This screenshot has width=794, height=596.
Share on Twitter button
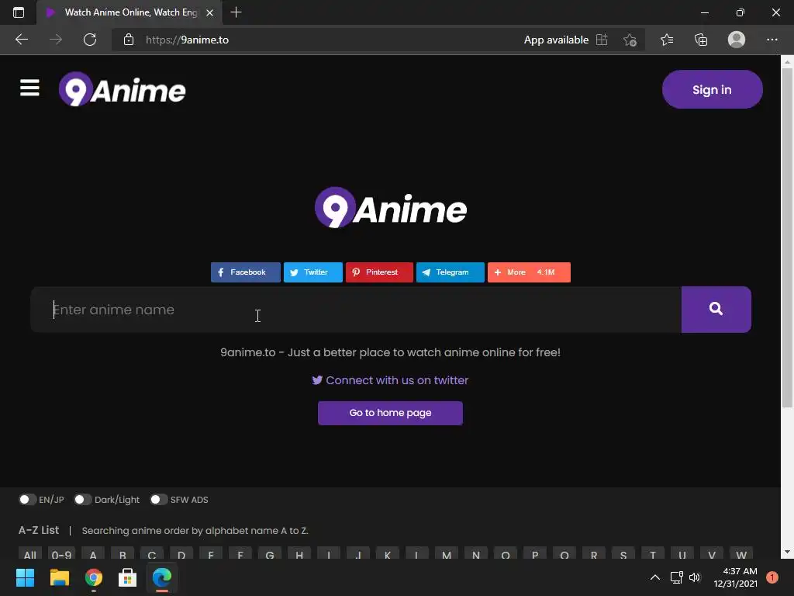313,272
